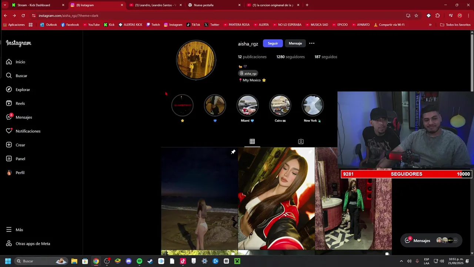Switch to the Leandro Santos YouTube tab
474x267 pixels.
pos(155,5)
